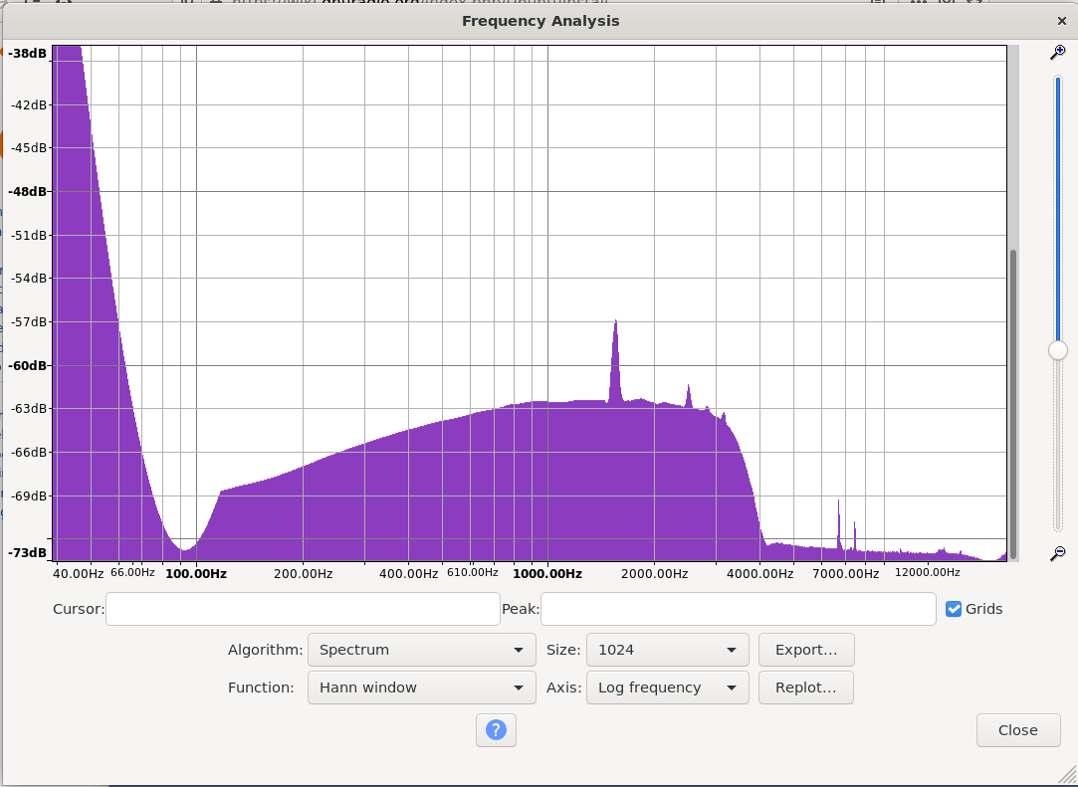
Task: Open the Function dropdown showing Hann window
Action: coord(421,688)
